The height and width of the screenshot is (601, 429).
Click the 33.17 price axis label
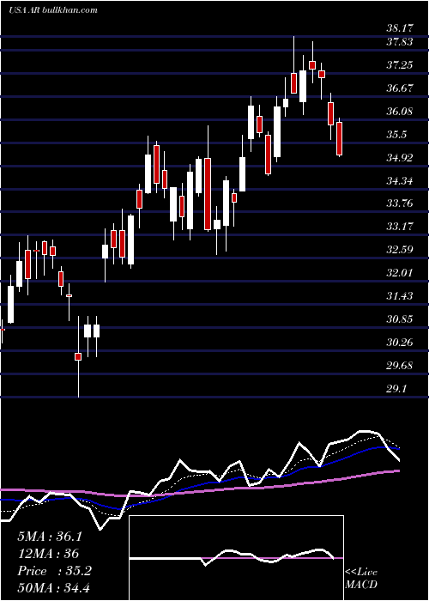tap(400, 226)
